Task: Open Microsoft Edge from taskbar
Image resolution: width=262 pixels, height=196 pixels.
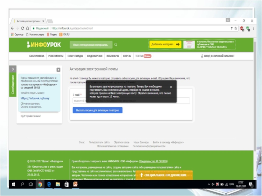Action: [49, 184]
